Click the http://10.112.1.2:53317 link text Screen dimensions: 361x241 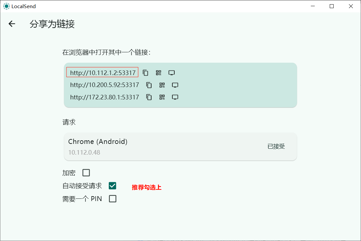(103, 73)
